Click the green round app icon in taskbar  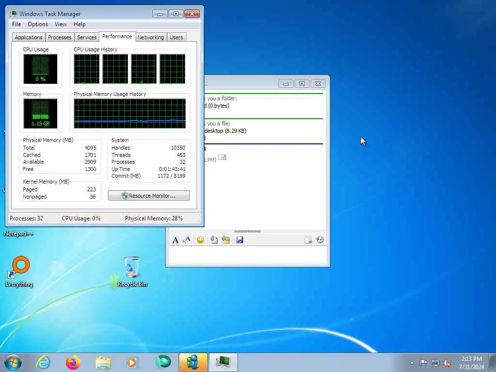coord(163,362)
